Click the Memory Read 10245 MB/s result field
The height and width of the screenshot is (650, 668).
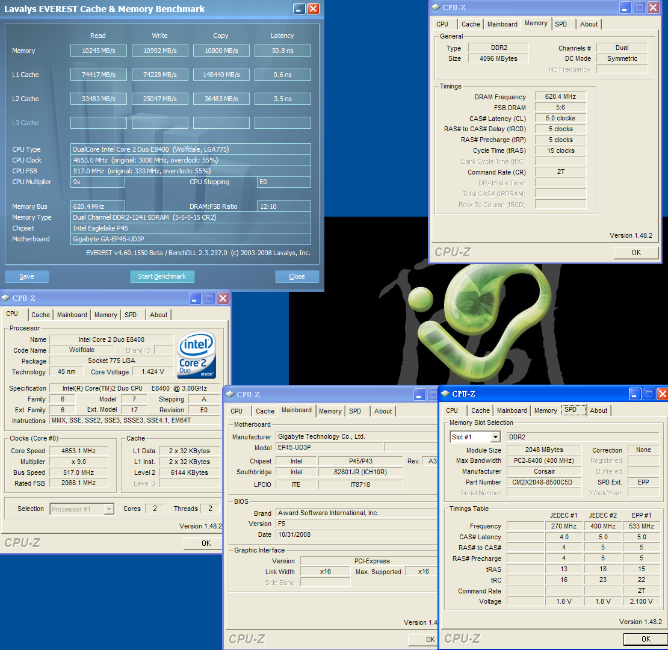coord(98,51)
